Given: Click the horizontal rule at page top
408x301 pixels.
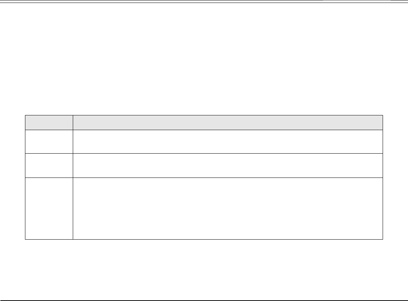Looking at the screenshot, I should pyautogui.click(x=204, y=3).
